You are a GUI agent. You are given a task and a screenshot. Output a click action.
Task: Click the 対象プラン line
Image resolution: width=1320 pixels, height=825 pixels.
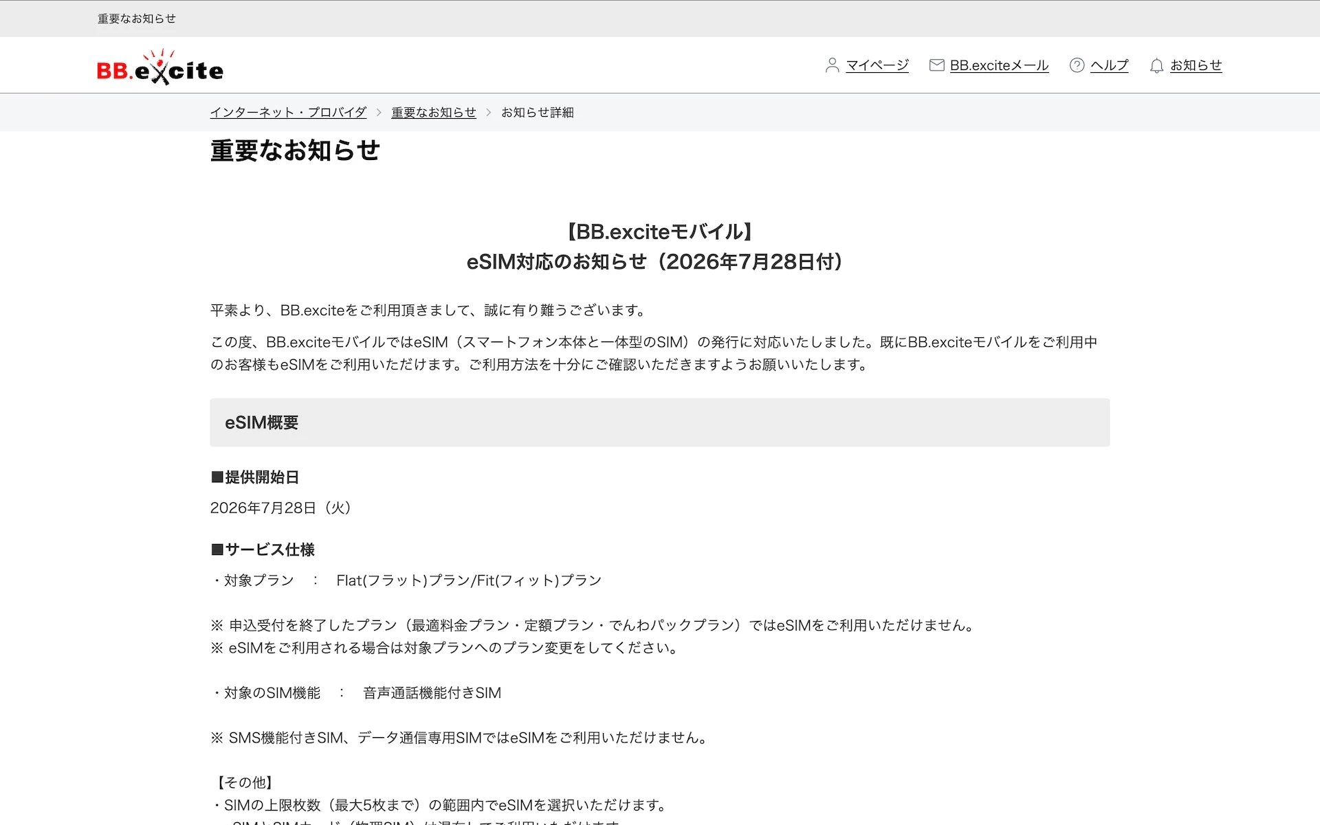[406, 580]
